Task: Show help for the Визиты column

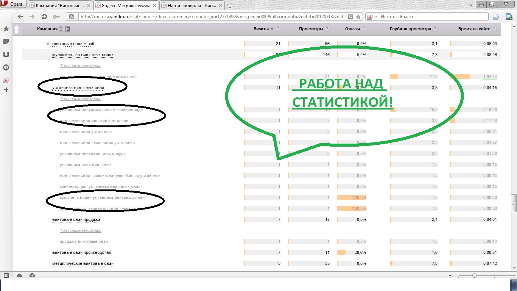Action: [x=278, y=29]
